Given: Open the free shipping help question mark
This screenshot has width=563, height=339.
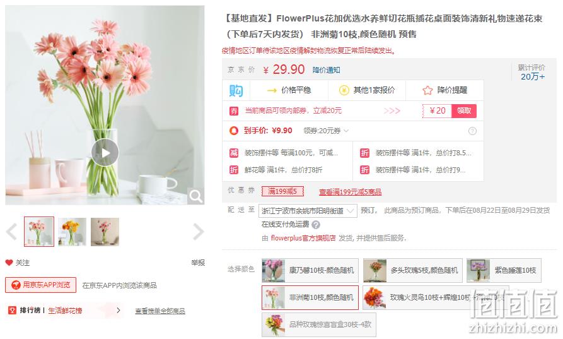Looking at the screenshot, I should click(316, 225).
